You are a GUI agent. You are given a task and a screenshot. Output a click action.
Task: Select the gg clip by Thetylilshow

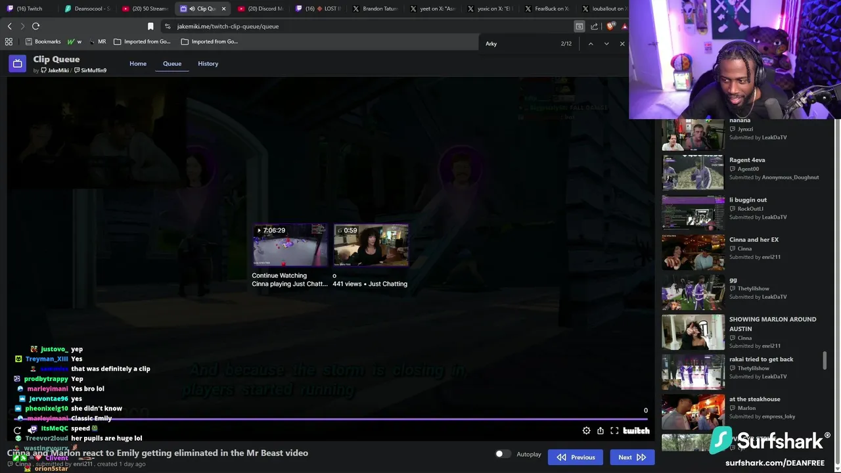[741, 292]
